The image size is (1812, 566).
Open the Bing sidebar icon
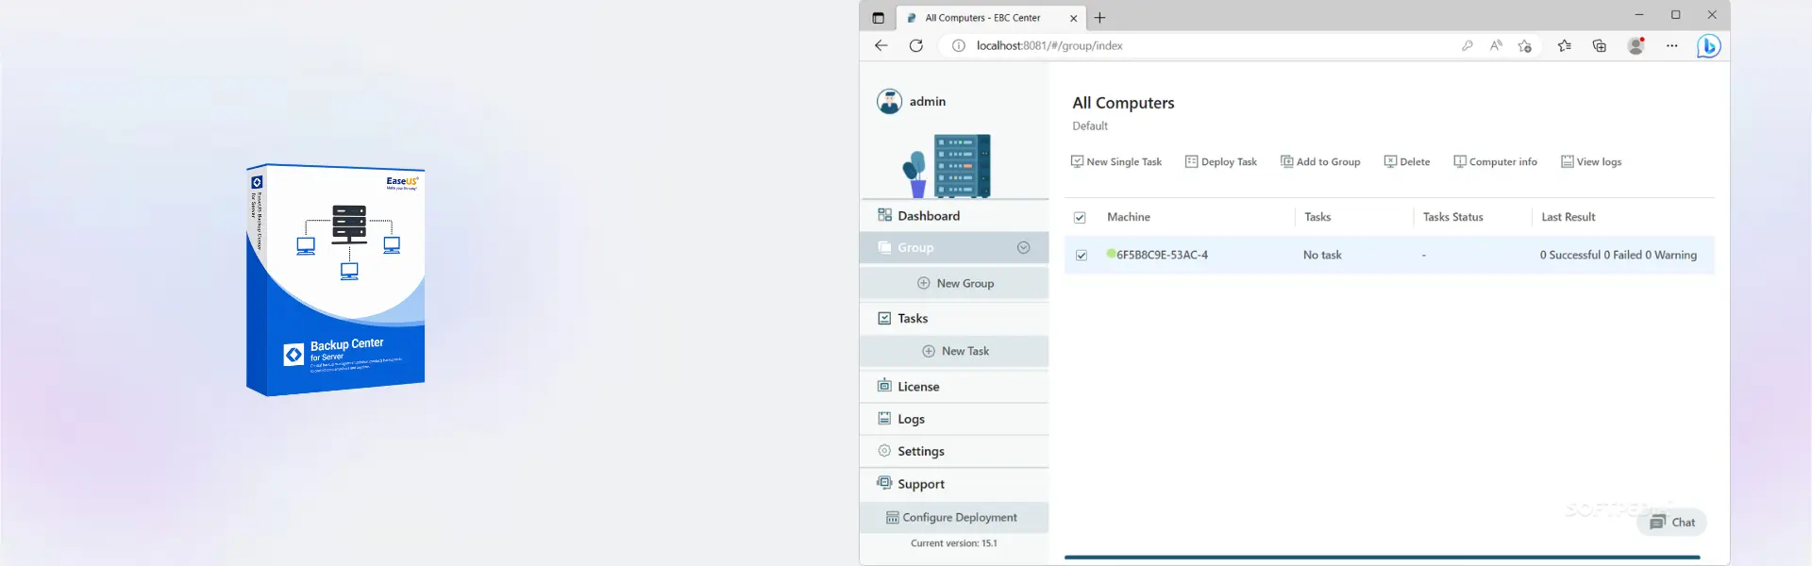pos(1709,45)
